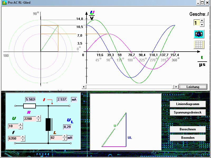
Task: Click the horizontal scrollbar track under the graph
Action: click(x=130, y=87)
